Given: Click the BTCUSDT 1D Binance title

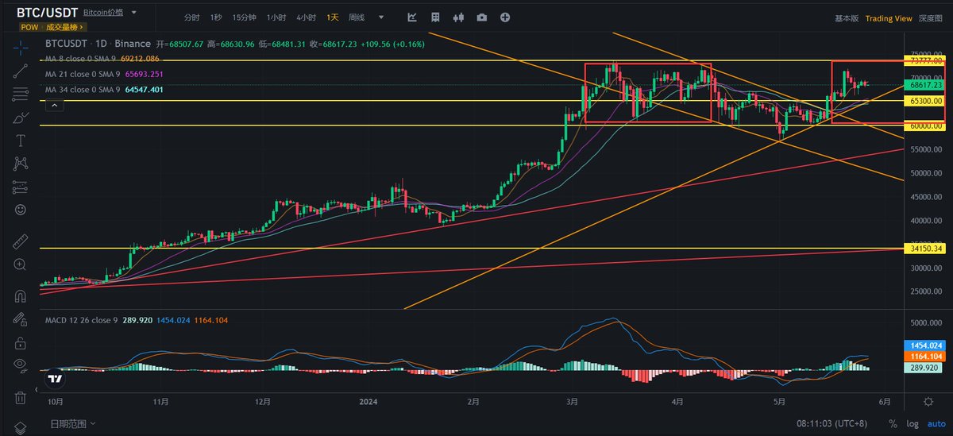Looking at the screenshot, I should (x=98, y=44).
